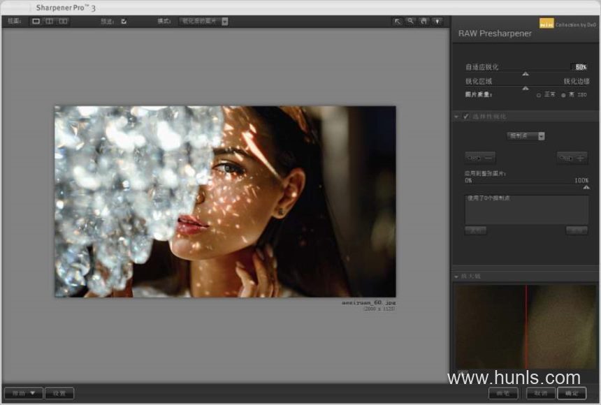
Task: Open the control points dropdown
Action: click(526, 136)
